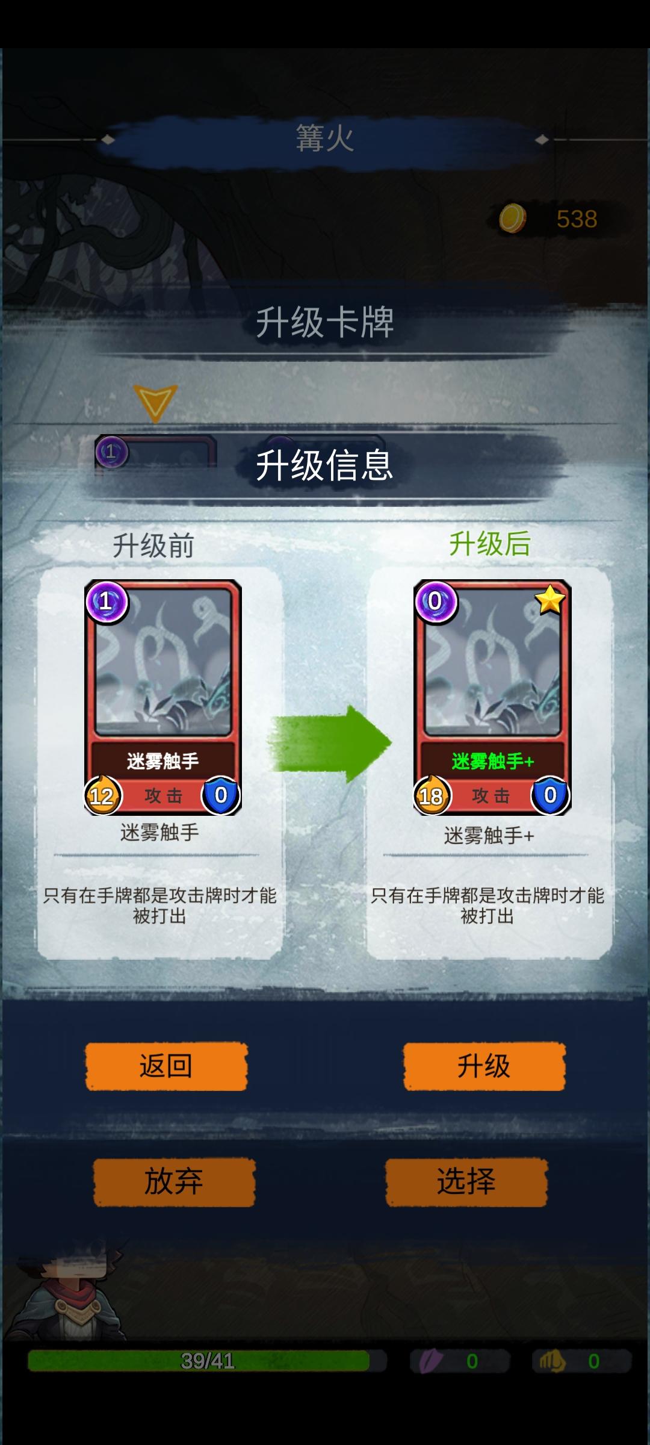Click the 放弃 give up button
Screen dimensions: 650x1445
(x=174, y=1182)
